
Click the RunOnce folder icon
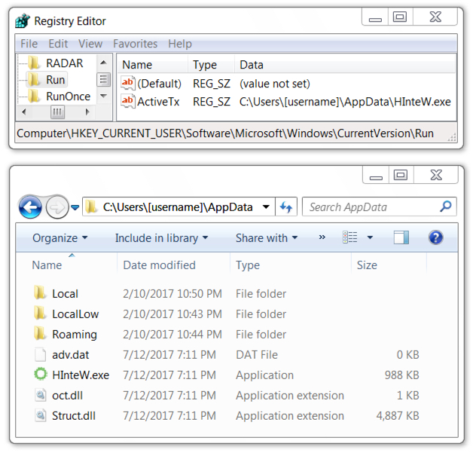click(x=34, y=96)
